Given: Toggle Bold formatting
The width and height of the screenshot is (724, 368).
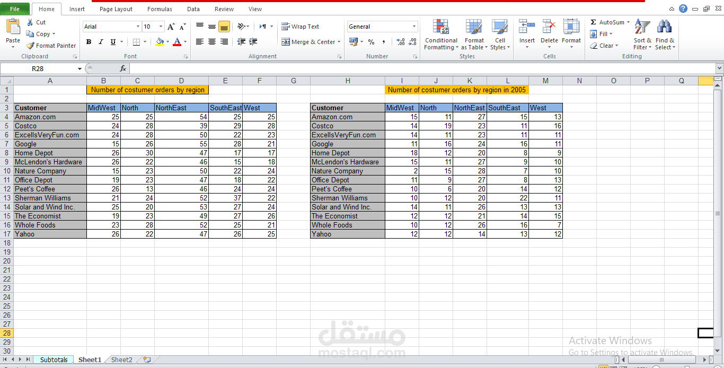Looking at the screenshot, I should pos(89,42).
